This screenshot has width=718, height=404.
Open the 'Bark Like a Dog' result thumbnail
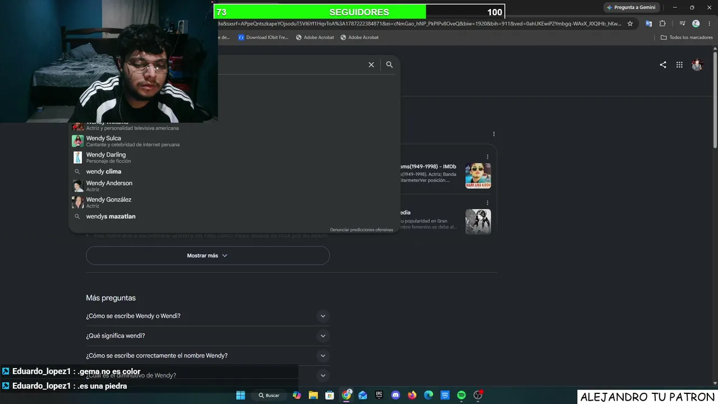click(x=478, y=176)
